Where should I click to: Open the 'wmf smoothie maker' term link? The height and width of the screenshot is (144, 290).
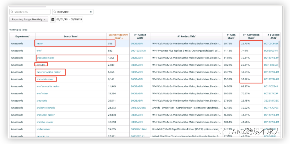pos(48,86)
